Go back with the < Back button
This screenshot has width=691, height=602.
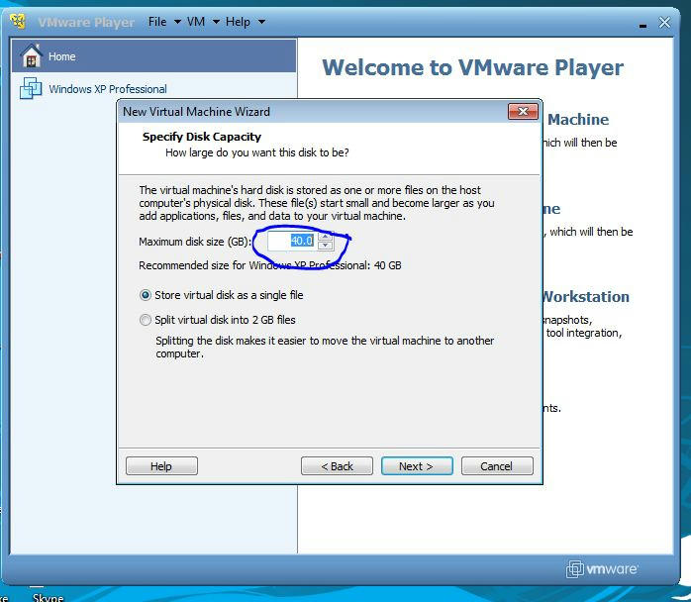[337, 465]
